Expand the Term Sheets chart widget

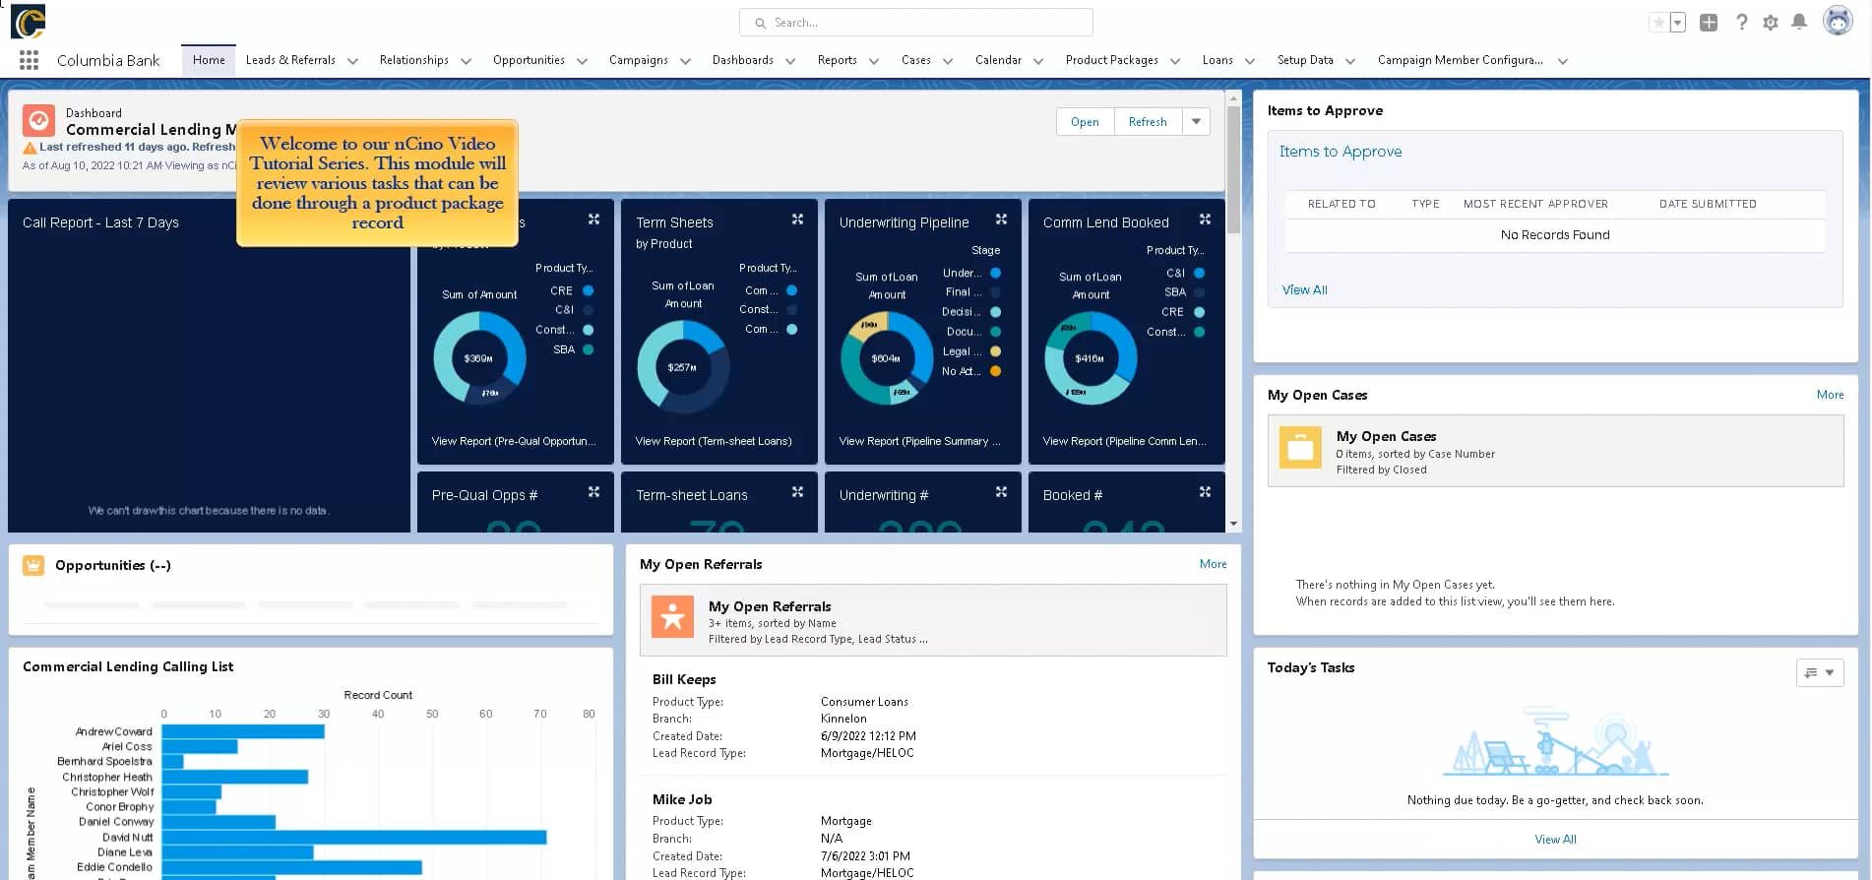point(797,220)
